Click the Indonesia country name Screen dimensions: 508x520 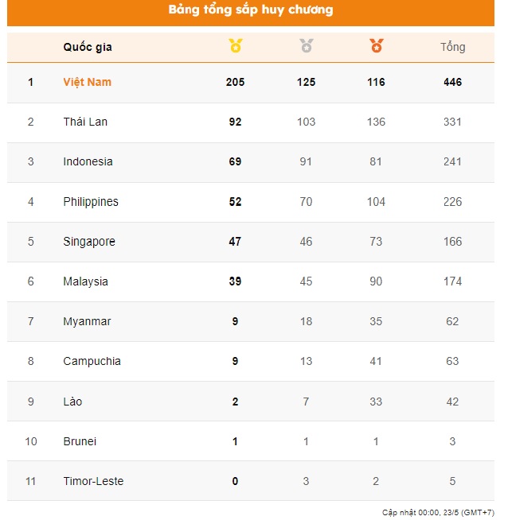point(88,161)
